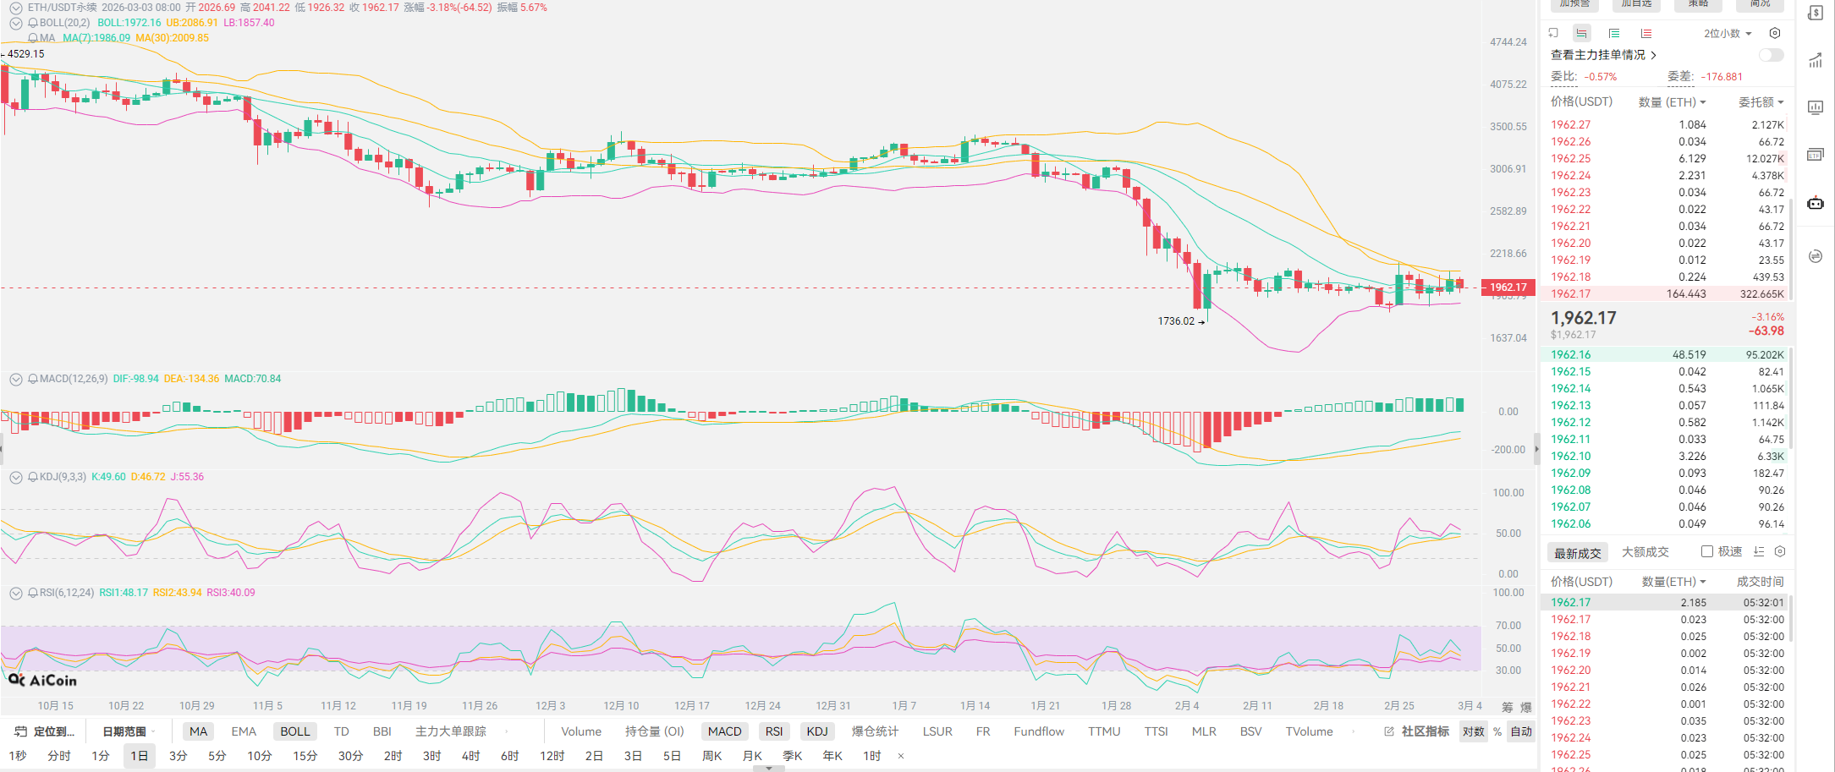The image size is (1835, 772).
Task: Click the 1962.17 current price label on axis
Action: click(x=1508, y=287)
